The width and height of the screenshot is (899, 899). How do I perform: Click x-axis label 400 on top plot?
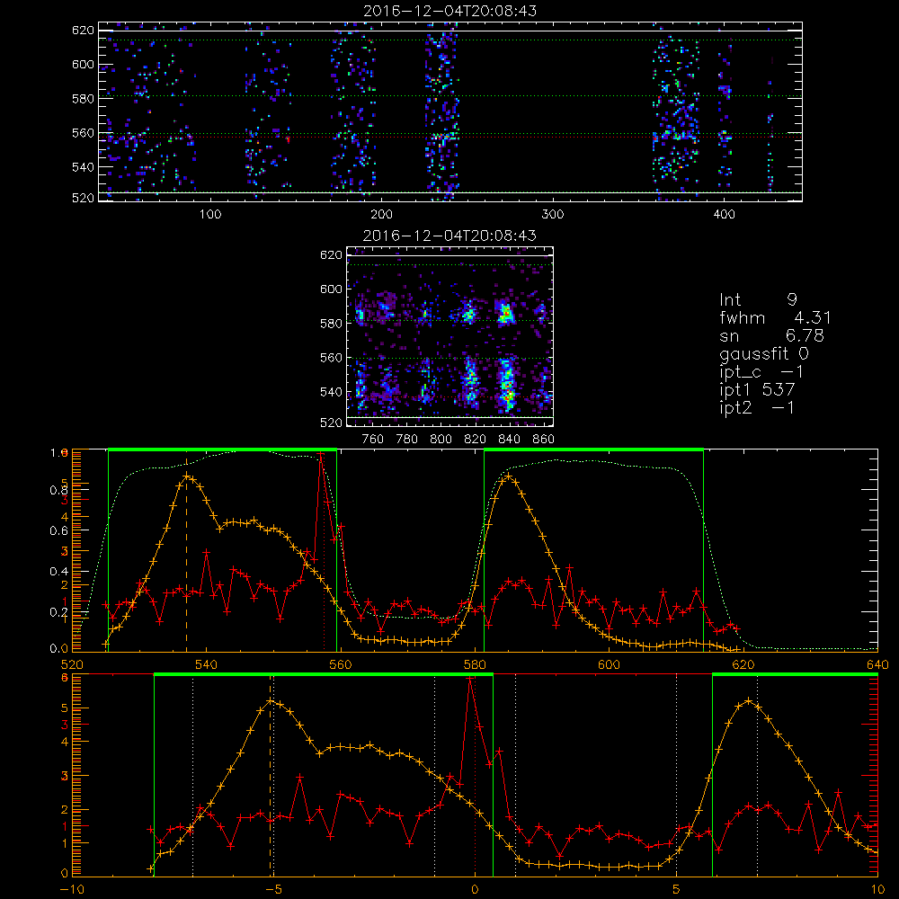tap(724, 215)
